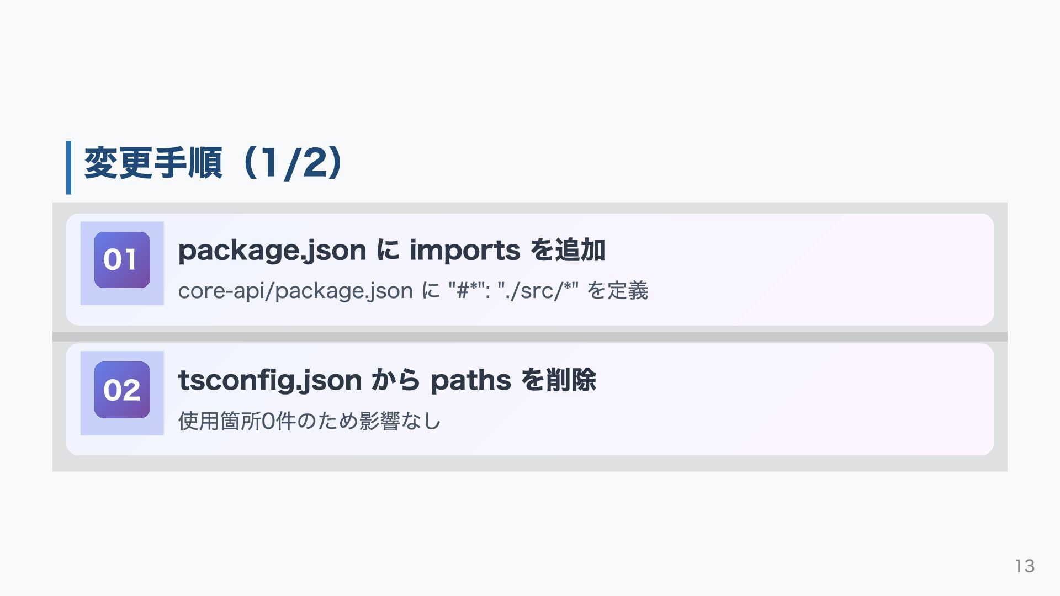The height and width of the screenshot is (596, 1060).
Task: Click the blue vertical bar beside the title
Action: point(68,167)
